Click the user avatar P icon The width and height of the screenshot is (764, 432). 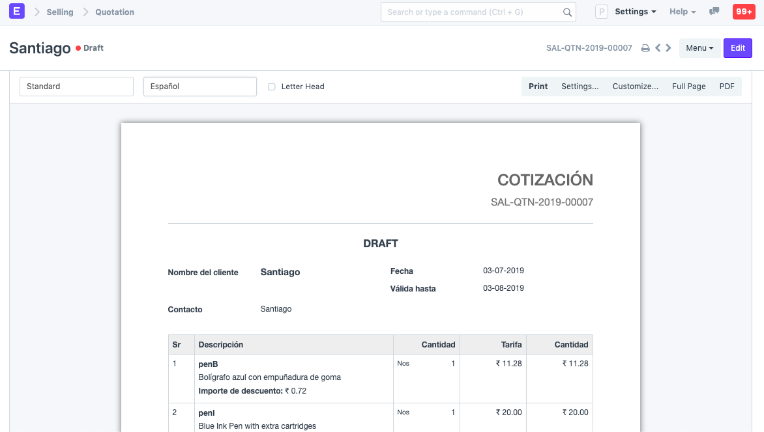[602, 12]
